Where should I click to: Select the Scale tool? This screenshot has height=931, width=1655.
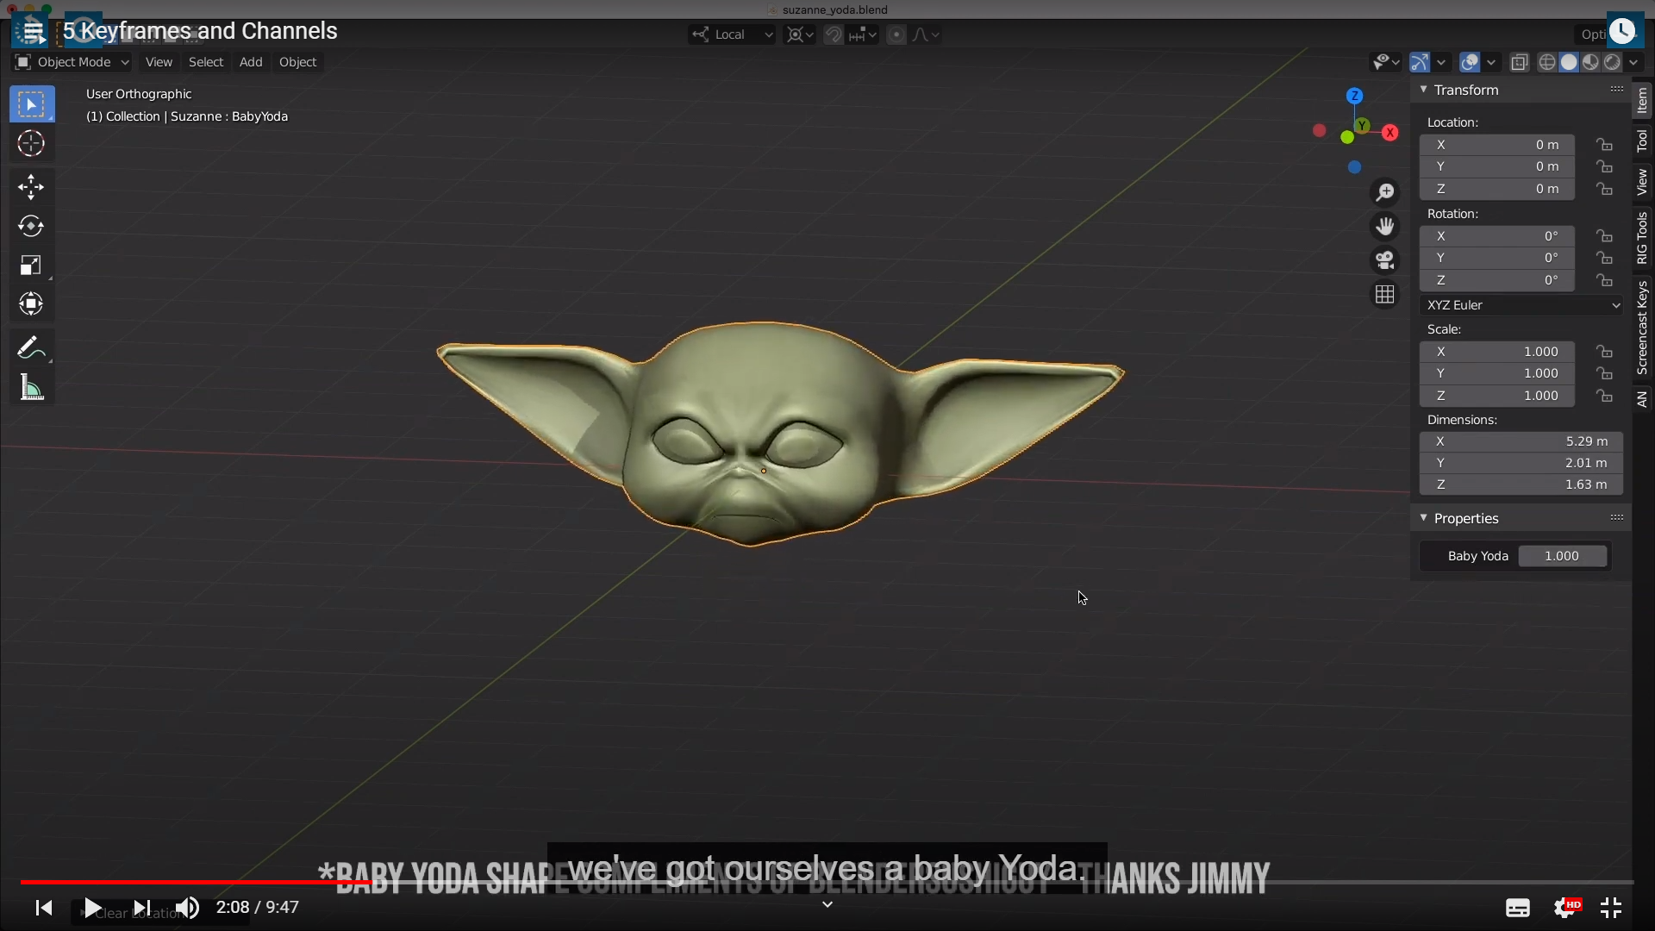pyautogui.click(x=31, y=266)
